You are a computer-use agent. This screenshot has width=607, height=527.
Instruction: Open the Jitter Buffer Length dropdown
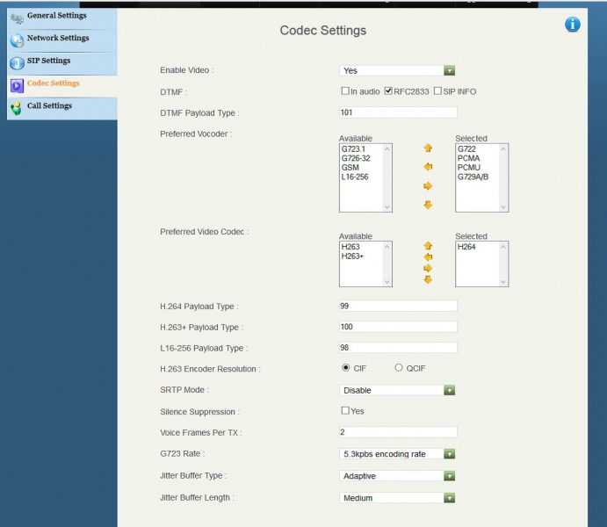[397, 498]
